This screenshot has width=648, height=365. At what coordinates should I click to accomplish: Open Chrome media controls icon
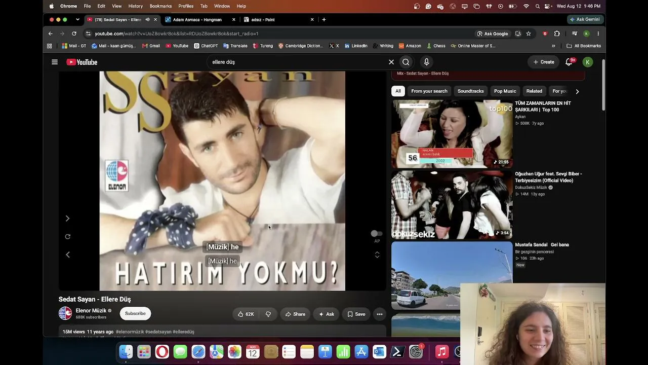click(574, 33)
